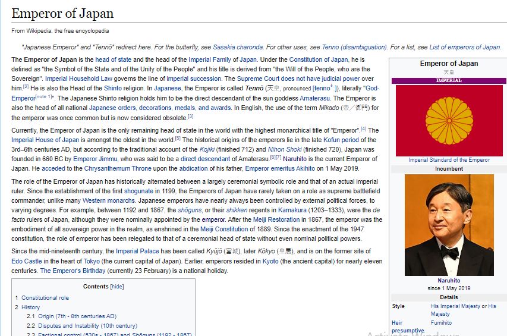Open the Fumihito link
This screenshot has height=336, width=507.
coord(441,323)
